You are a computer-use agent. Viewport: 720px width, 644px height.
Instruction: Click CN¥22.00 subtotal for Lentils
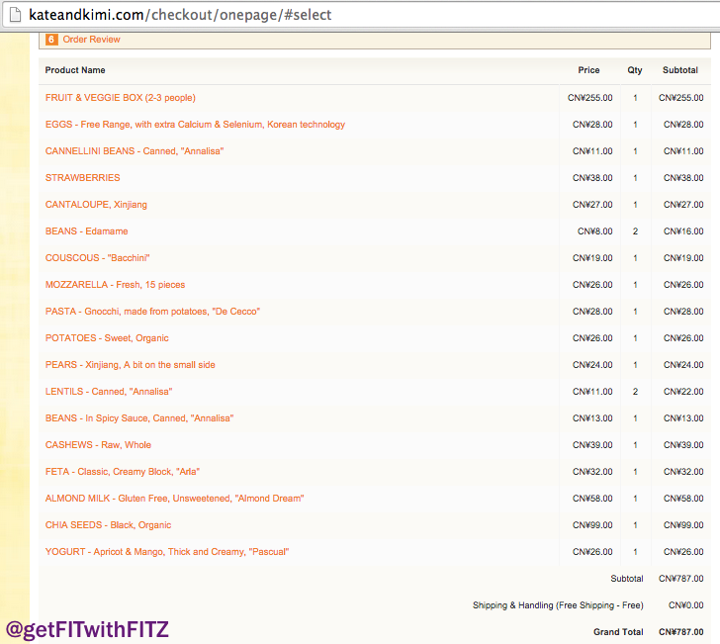(683, 392)
